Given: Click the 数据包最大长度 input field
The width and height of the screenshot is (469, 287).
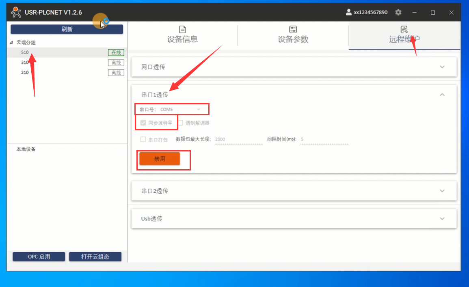Looking at the screenshot, I should pyautogui.click(x=238, y=139).
